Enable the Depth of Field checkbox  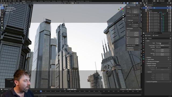click(x=147, y=65)
